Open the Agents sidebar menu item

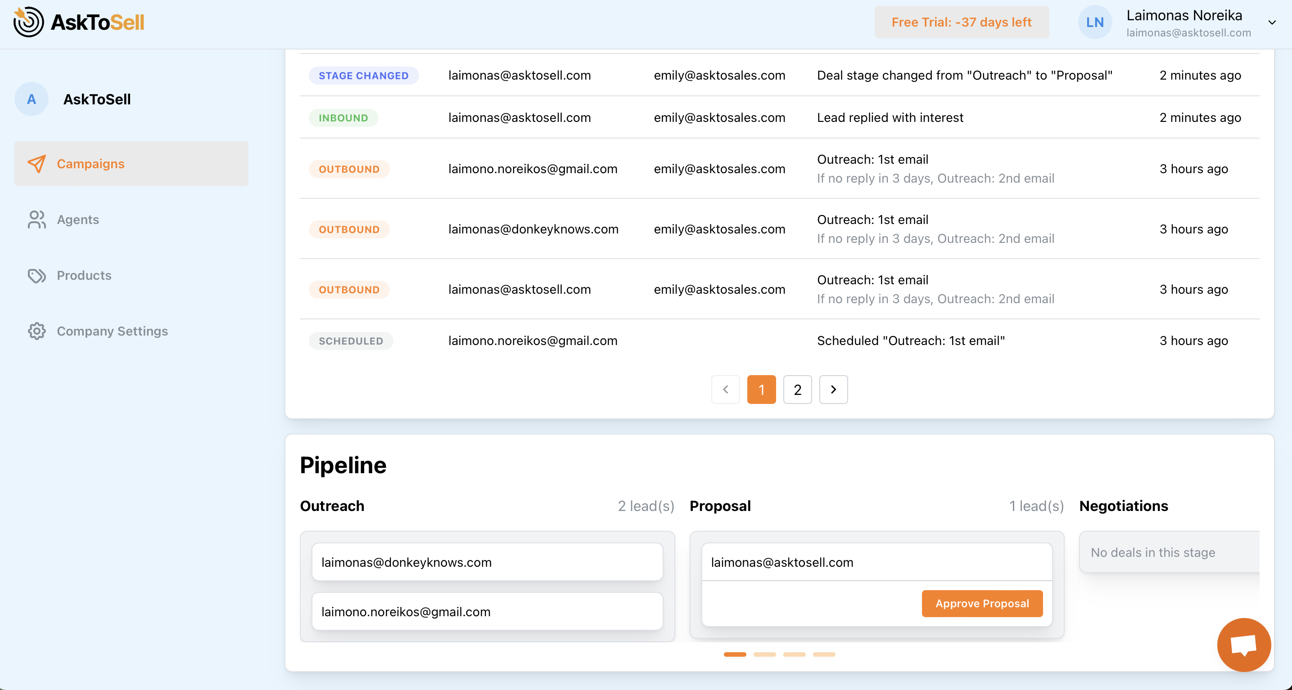click(x=78, y=220)
